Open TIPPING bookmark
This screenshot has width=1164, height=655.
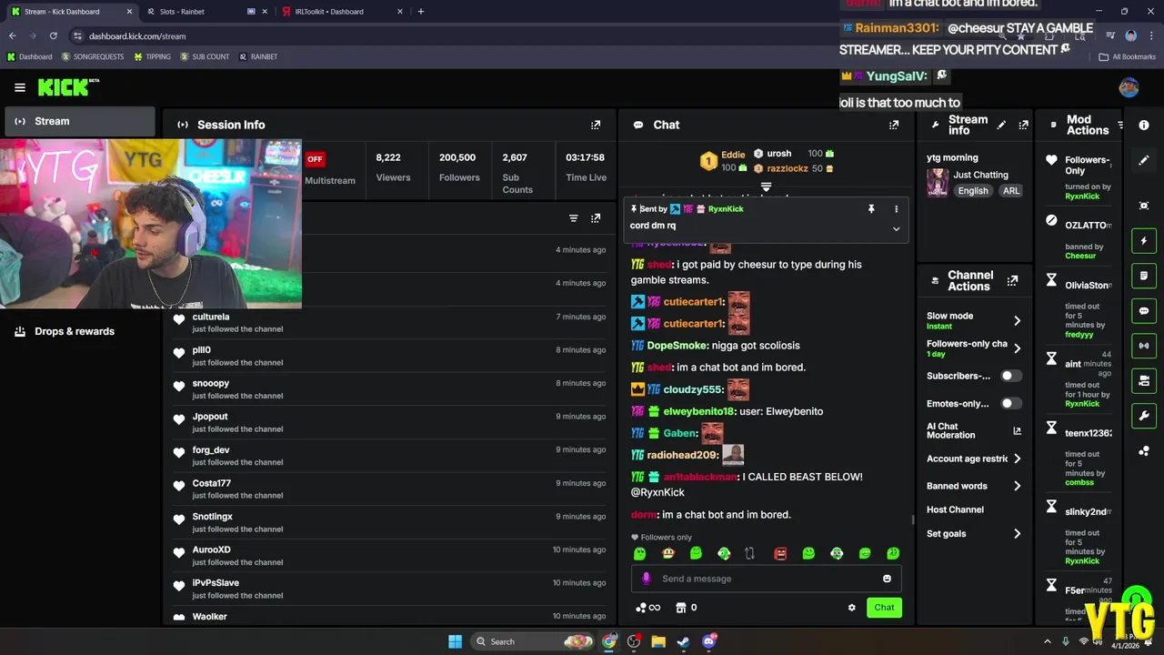[x=152, y=56]
